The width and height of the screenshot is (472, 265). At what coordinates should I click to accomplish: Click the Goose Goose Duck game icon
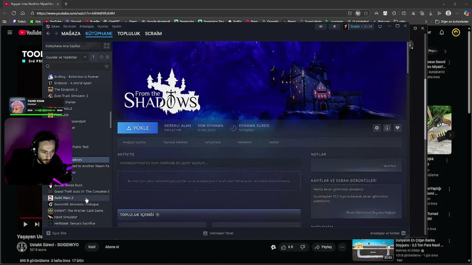coord(51,185)
